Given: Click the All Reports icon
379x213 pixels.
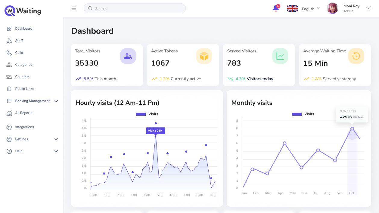Looking at the screenshot, I should coord(9,113).
